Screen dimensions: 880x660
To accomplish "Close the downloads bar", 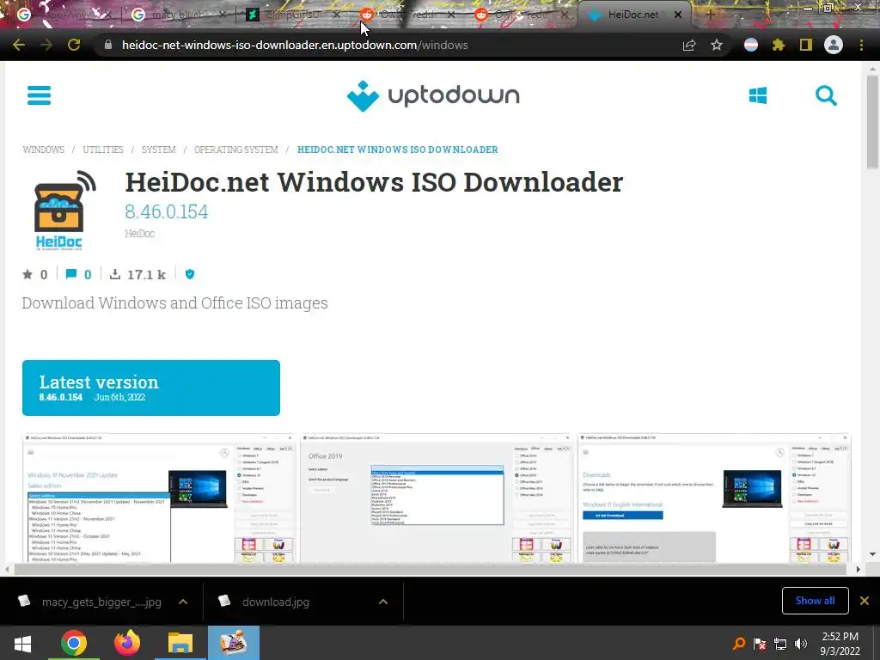I will (865, 601).
